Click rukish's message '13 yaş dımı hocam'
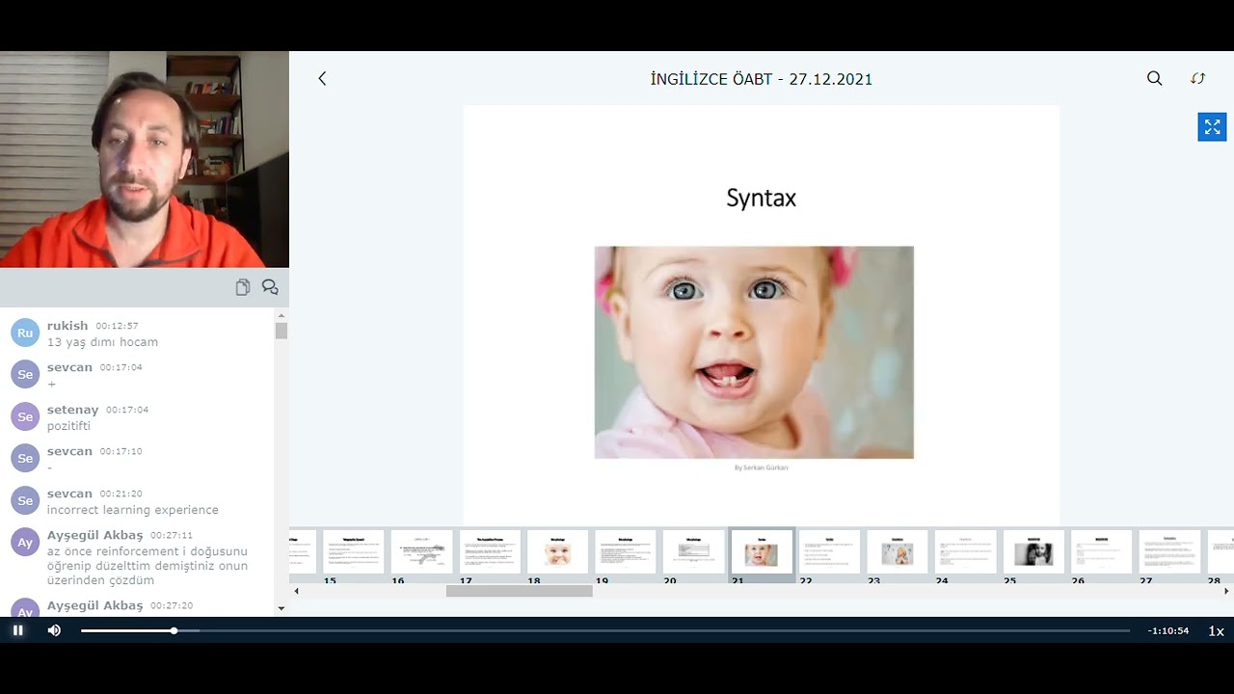 (x=102, y=342)
